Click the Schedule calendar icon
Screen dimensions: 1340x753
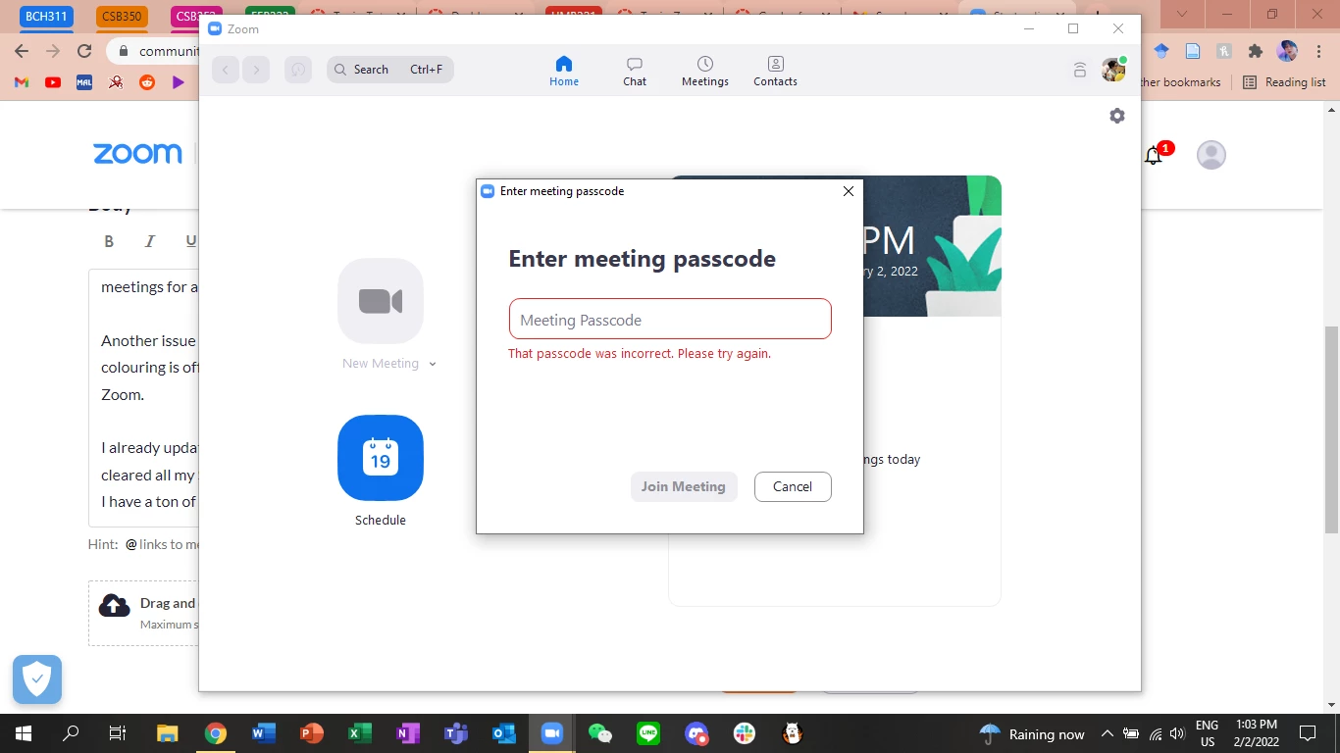point(381,458)
